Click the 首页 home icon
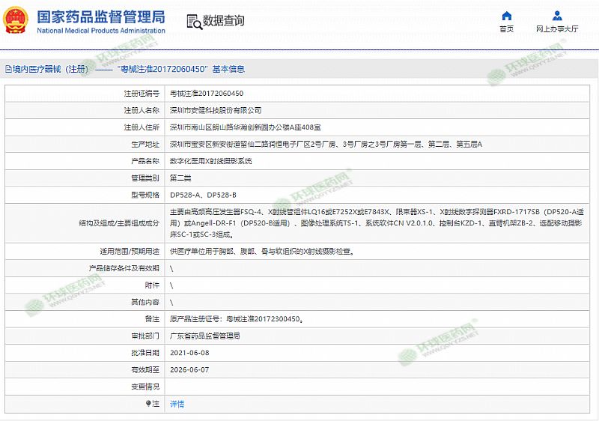 pos(507,16)
